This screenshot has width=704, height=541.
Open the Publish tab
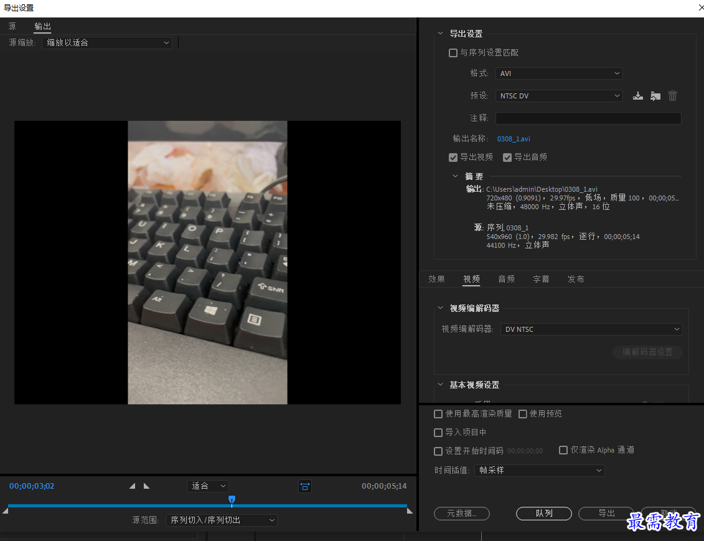point(576,279)
